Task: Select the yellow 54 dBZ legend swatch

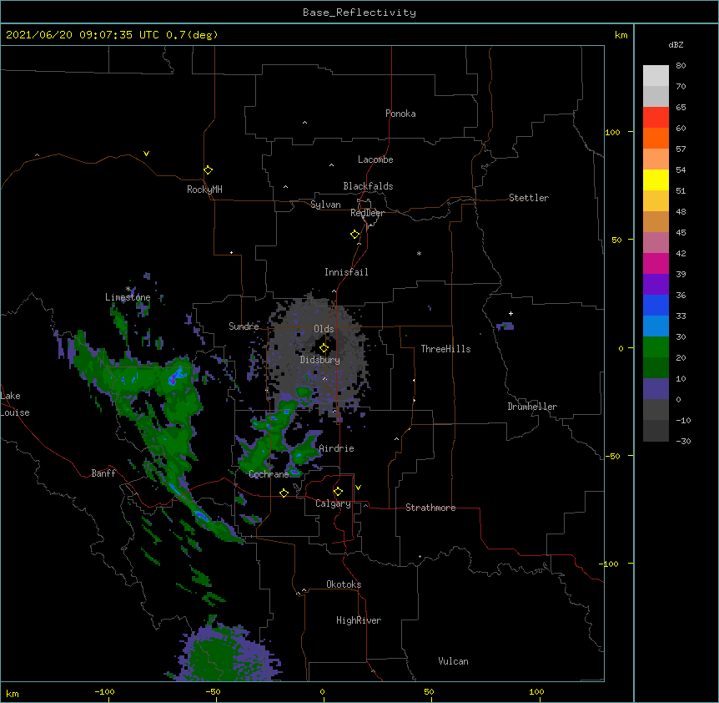Action: tap(656, 180)
